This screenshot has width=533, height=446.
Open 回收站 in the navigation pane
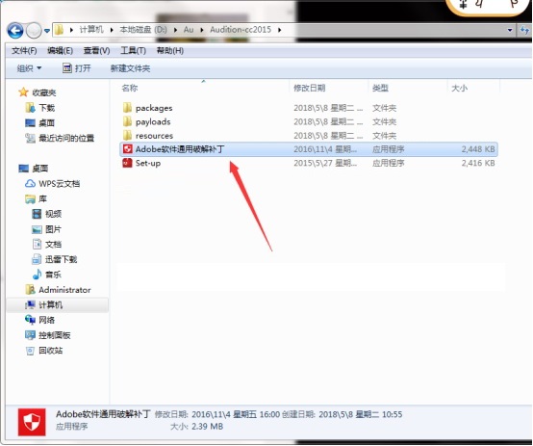pos(44,351)
